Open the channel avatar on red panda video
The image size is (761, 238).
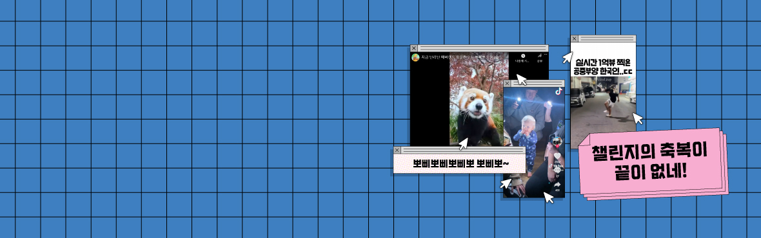[415, 57]
